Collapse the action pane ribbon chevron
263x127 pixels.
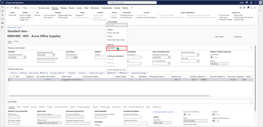tap(255, 24)
